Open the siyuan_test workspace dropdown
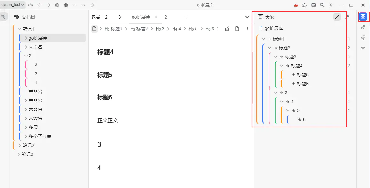Screen dimensions: 370x188 tap(12, 5)
